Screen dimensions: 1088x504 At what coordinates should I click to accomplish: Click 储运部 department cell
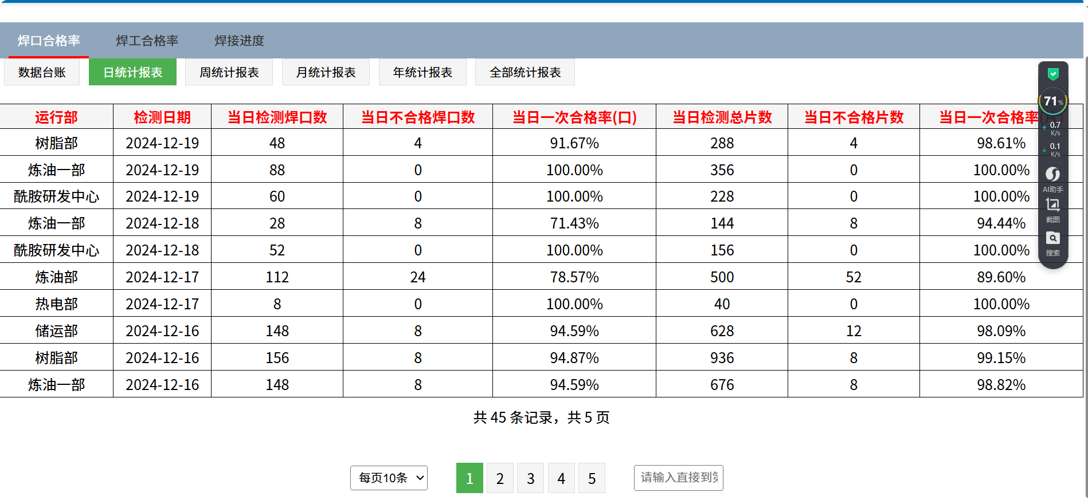pos(56,331)
